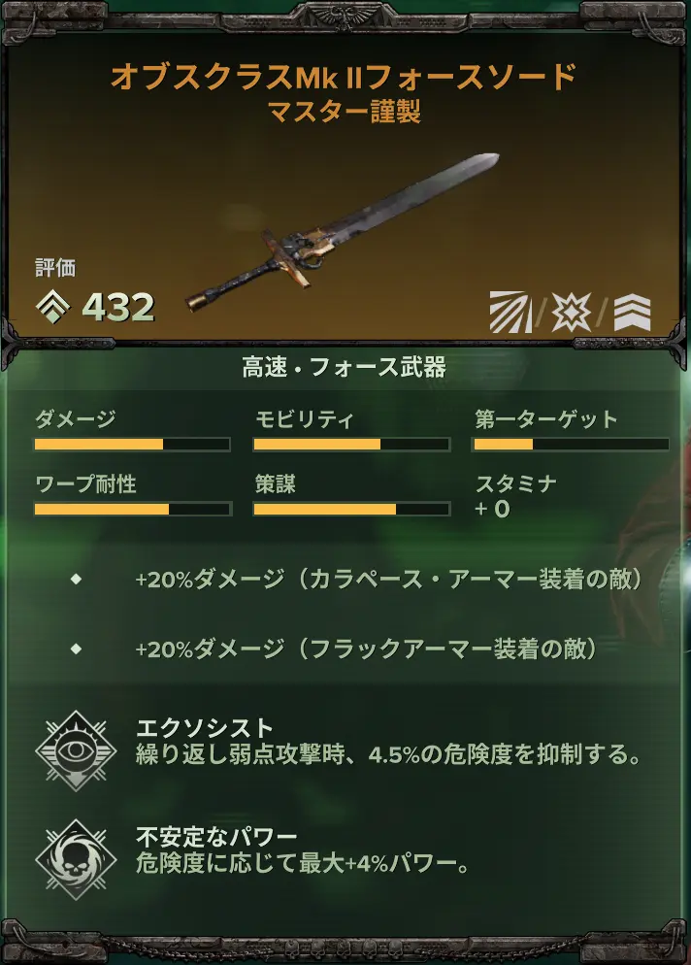Click the rating chevron icon beside 432
Viewport: 691px width, 965px height.
pos(53,307)
